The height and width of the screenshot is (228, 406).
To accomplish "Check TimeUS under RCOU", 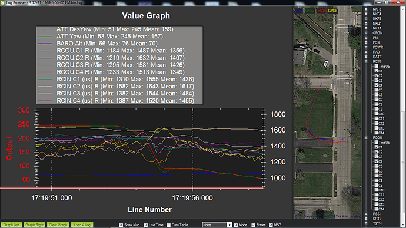I will (x=377, y=143).
